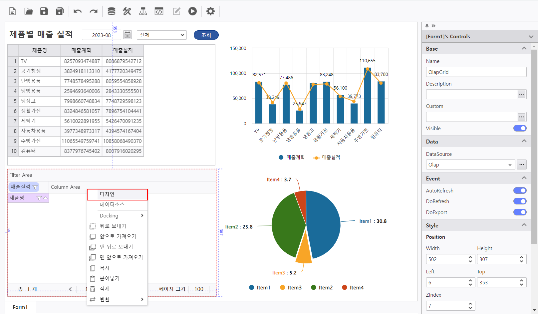
Task: Open the DataSource Olap dropdown
Action: [x=470, y=164]
